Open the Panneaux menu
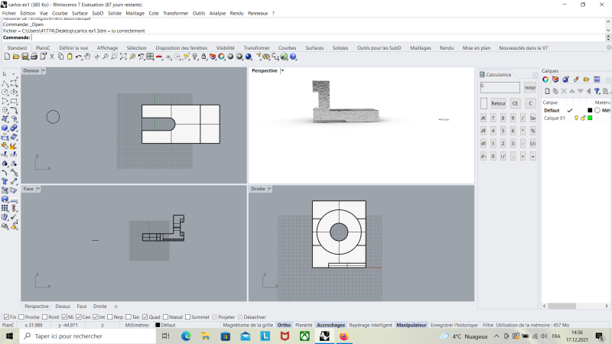The width and height of the screenshot is (612, 344). click(258, 13)
